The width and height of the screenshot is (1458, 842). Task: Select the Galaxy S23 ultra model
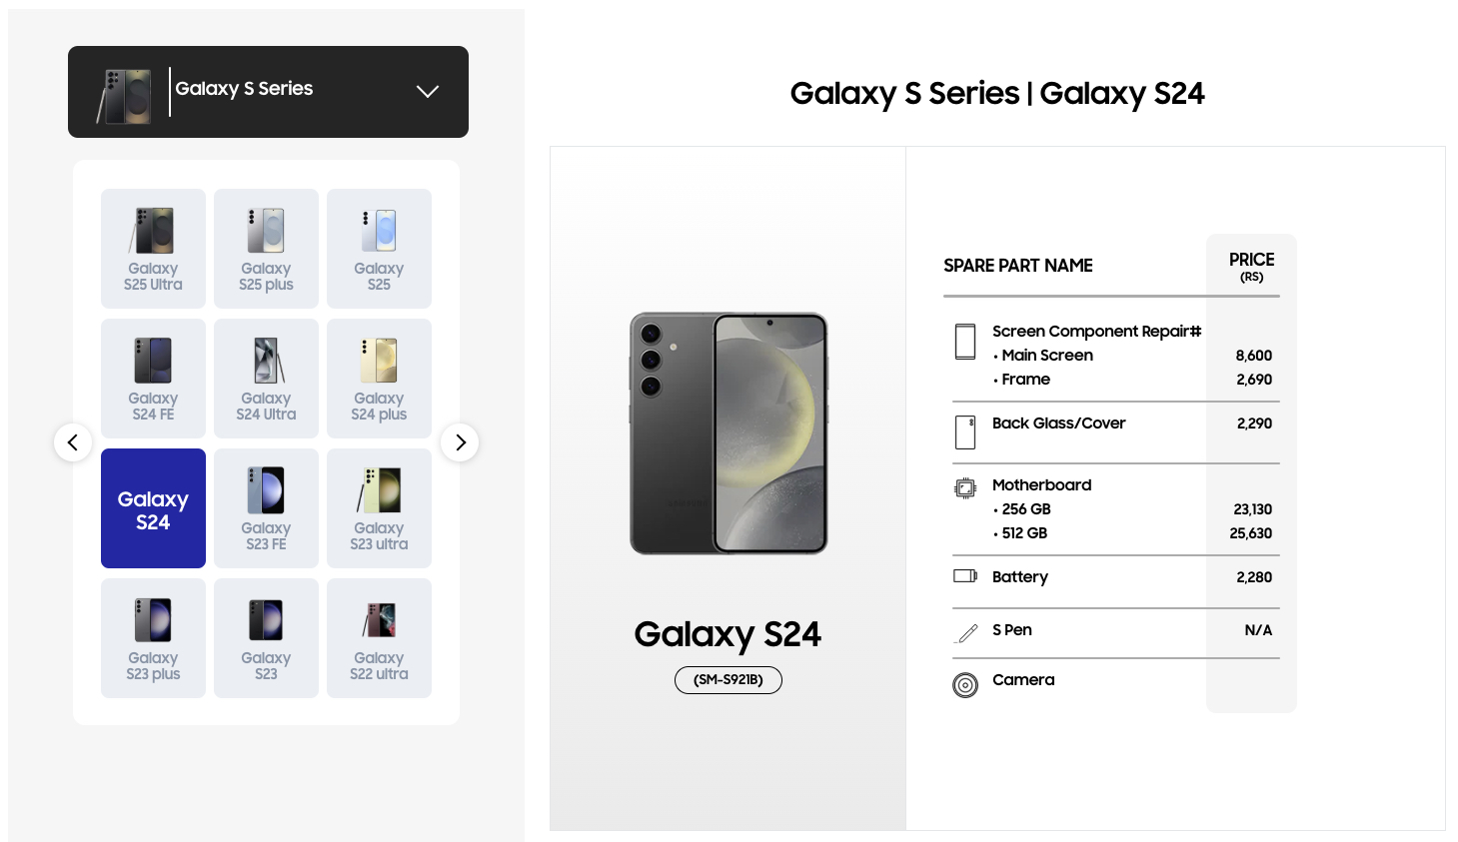[x=379, y=508]
